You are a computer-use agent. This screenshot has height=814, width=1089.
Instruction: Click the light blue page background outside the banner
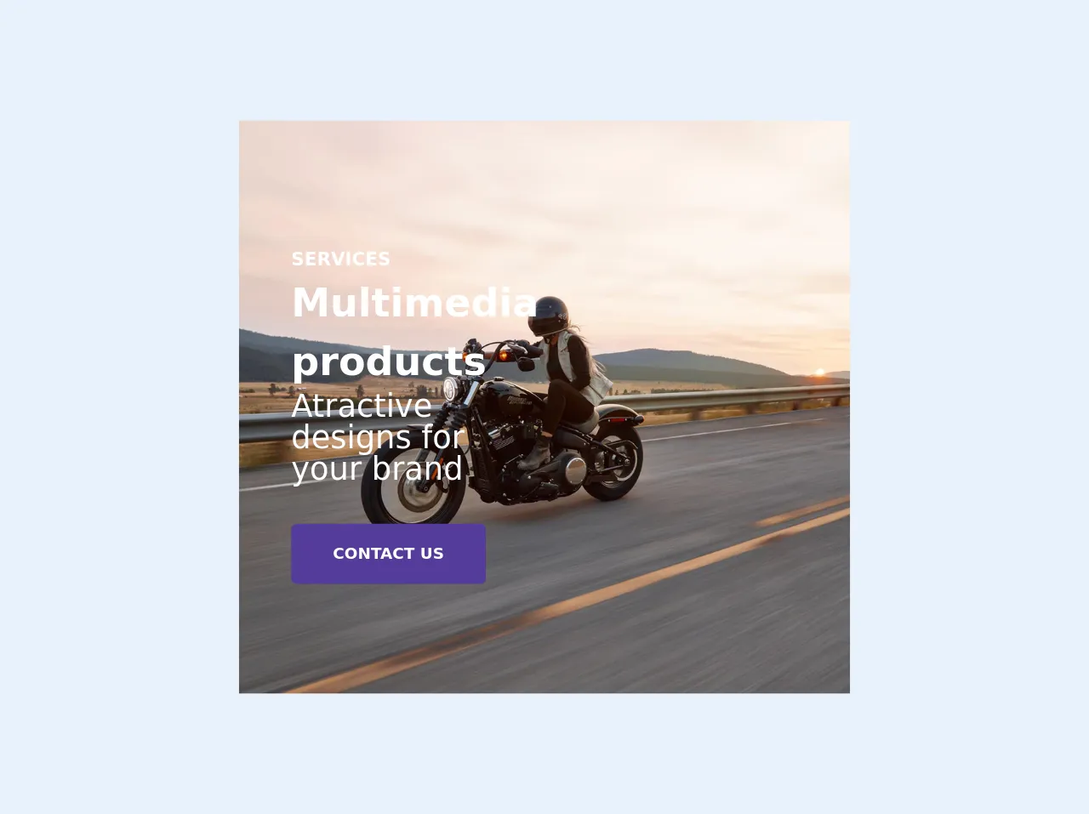(119, 408)
